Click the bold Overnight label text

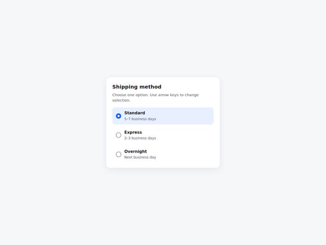point(136,151)
